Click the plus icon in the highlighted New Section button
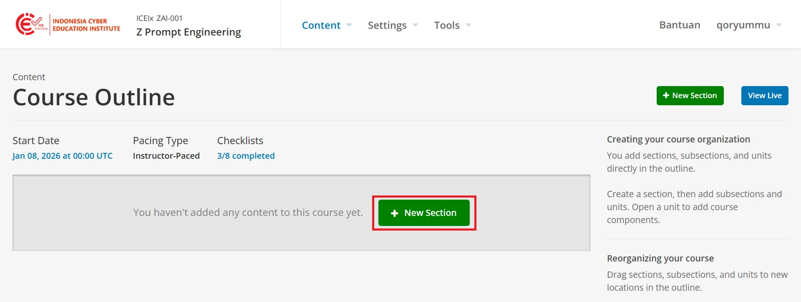 tap(394, 213)
